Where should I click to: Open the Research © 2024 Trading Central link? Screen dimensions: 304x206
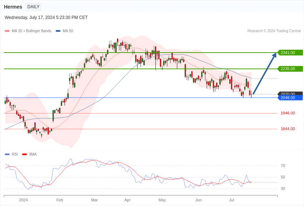click(x=274, y=31)
